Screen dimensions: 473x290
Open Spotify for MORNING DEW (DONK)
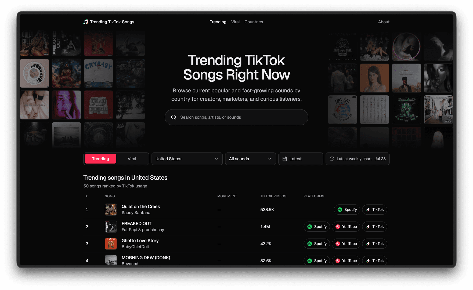point(317,260)
